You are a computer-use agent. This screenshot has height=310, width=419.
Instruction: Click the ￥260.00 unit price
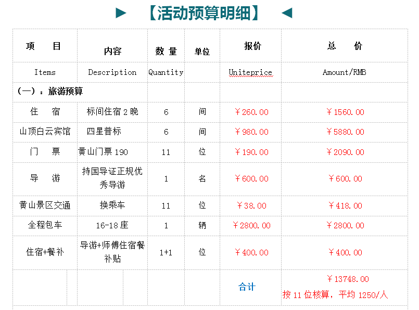point(251,112)
